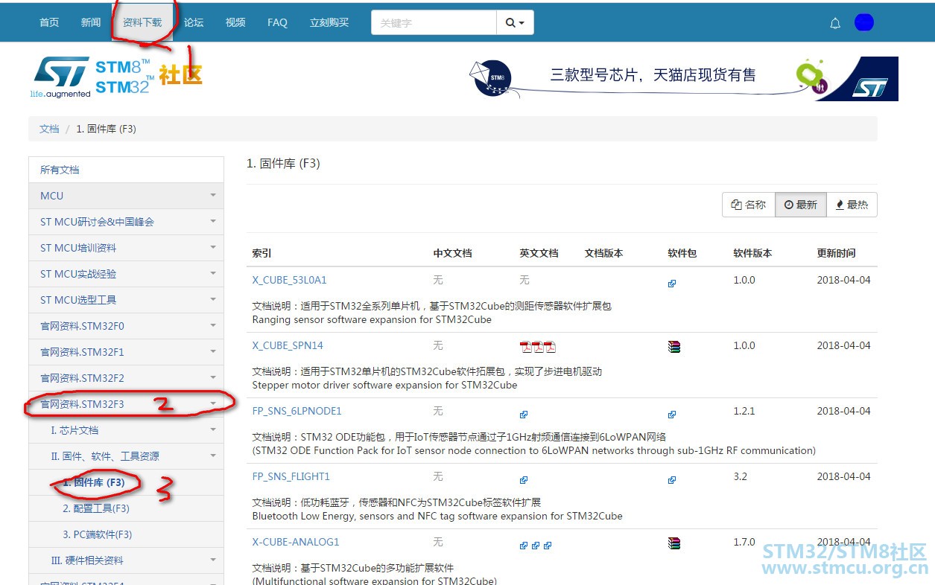Open software package link for FP_SNS_6LPNODE1
This screenshot has height=585, width=935.
(672, 415)
